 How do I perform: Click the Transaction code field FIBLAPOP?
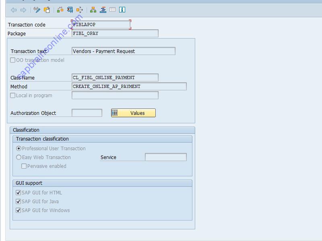click(x=101, y=25)
